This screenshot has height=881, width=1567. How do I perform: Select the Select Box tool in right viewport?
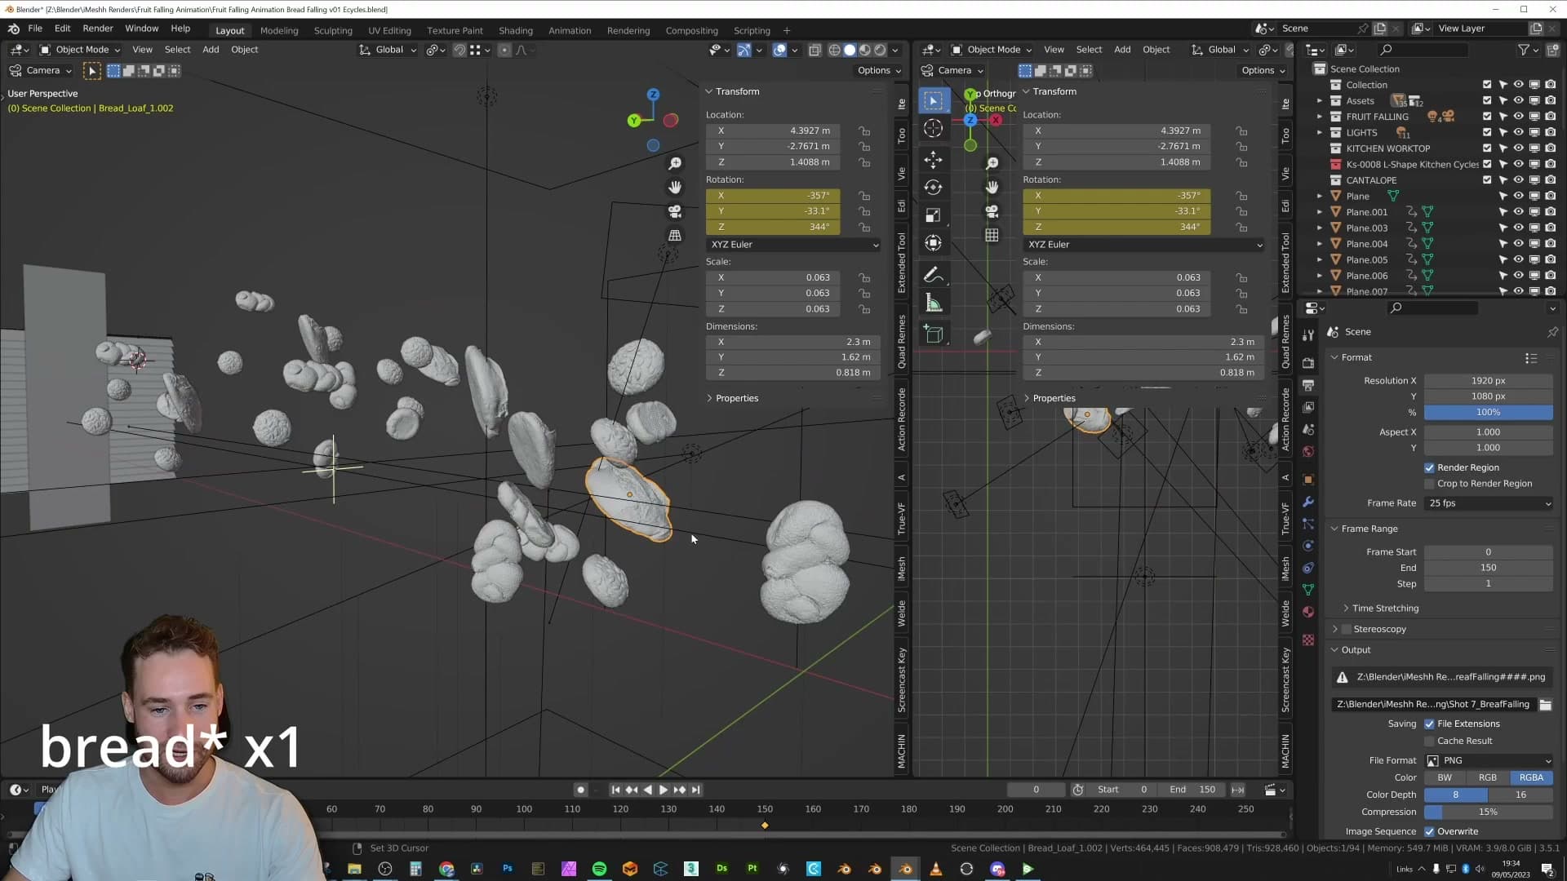click(x=934, y=101)
